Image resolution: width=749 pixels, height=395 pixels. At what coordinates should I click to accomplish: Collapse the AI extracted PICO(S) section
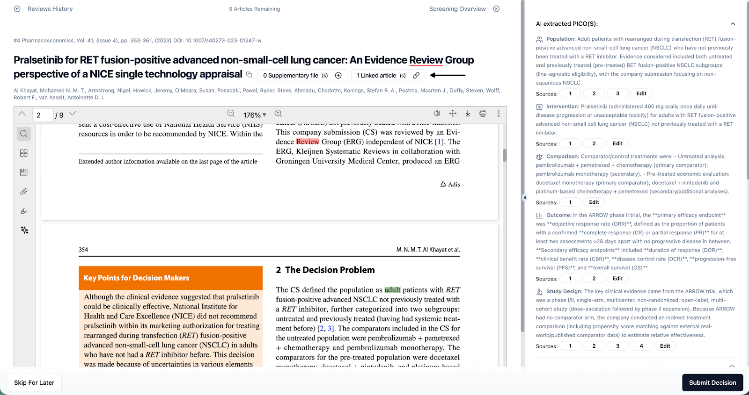click(x=733, y=24)
